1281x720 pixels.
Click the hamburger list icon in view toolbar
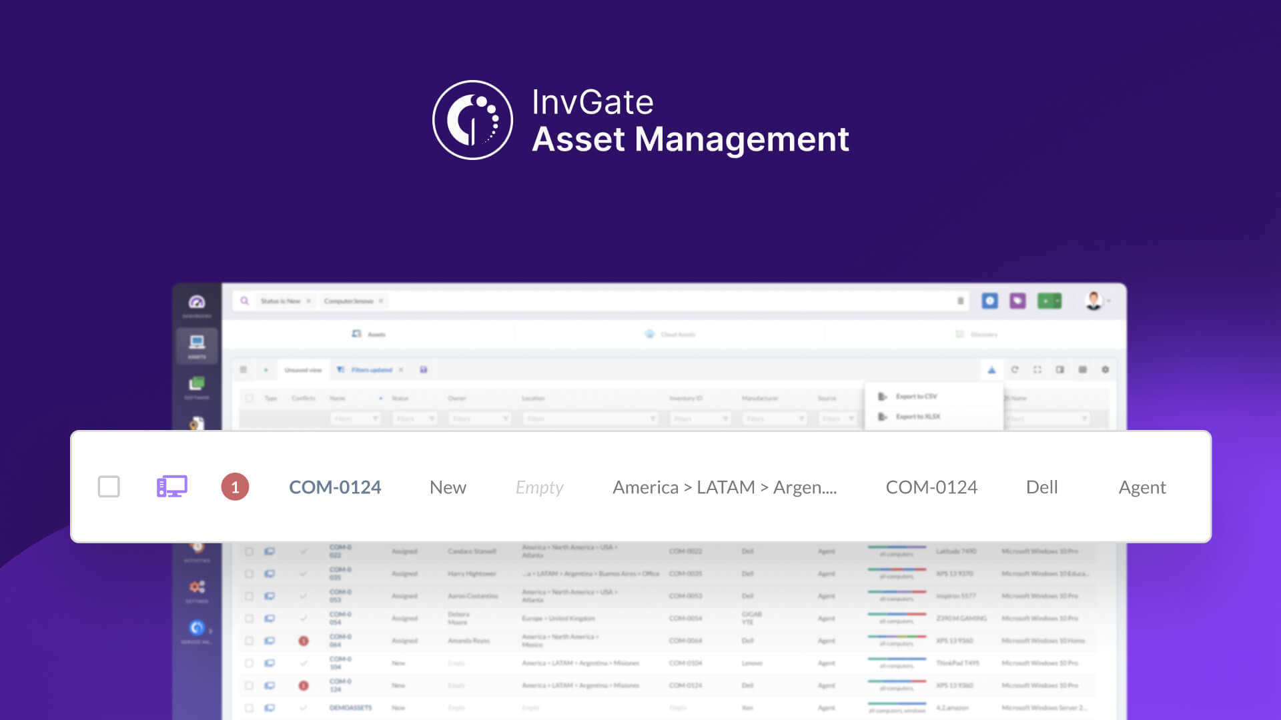pyautogui.click(x=244, y=369)
